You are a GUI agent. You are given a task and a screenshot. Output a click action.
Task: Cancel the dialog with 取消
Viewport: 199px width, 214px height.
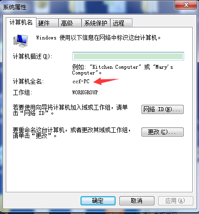coord(137,201)
